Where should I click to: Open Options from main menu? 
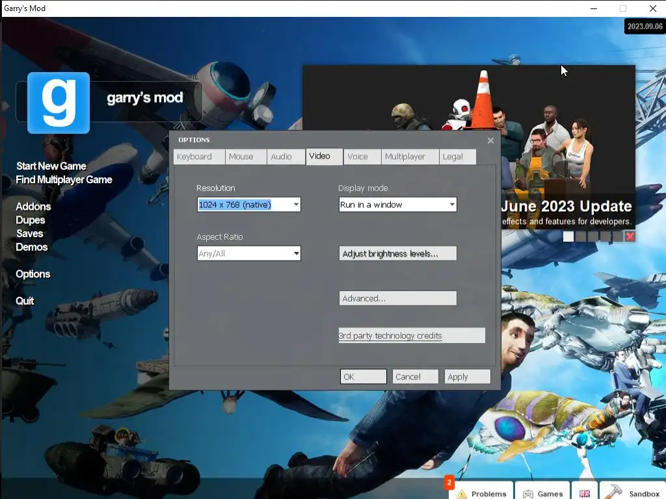[33, 274]
